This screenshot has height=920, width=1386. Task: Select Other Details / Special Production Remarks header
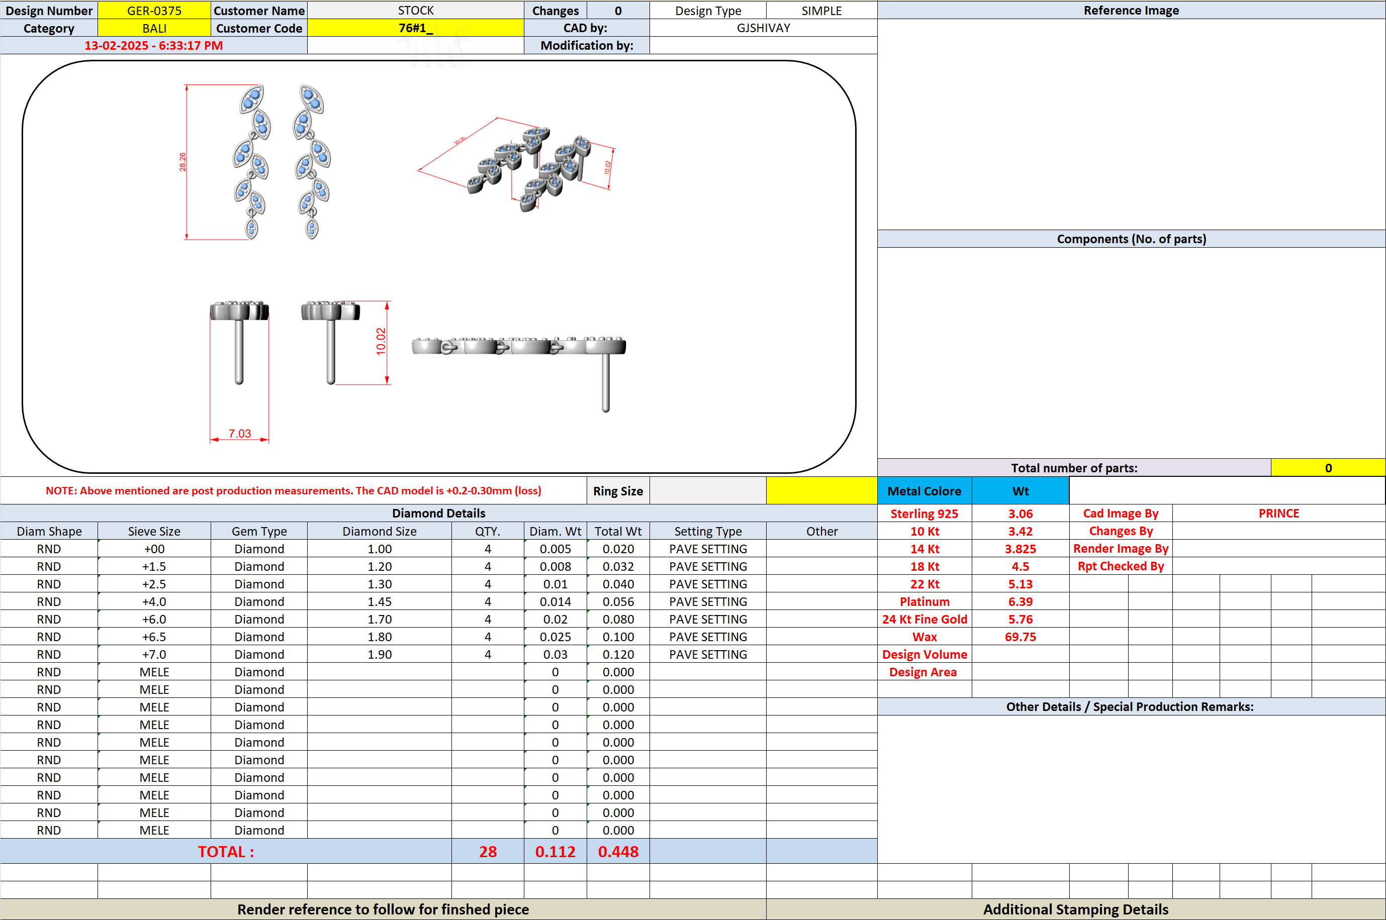click(1131, 706)
